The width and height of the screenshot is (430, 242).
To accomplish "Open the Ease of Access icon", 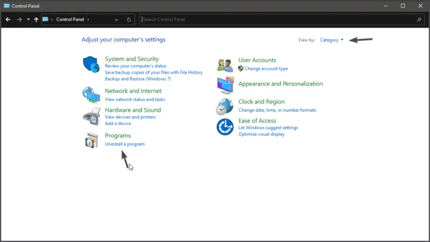I will click(225, 127).
